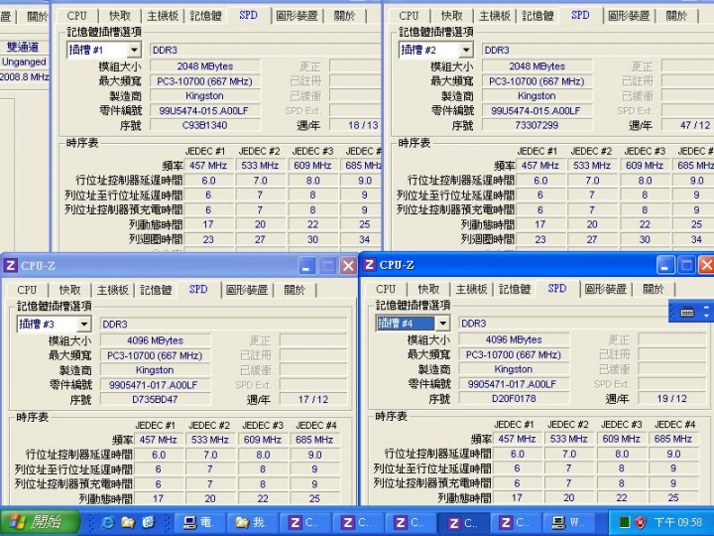
Task: Switch to the '電..' computer taskbar button
Action: click(x=199, y=522)
